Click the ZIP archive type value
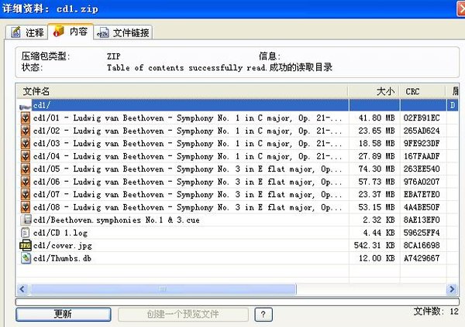This screenshot has height=327, width=465. [x=114, y=56]
